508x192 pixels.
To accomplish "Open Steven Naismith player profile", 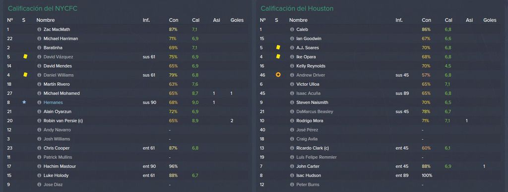I will (313, 102).
